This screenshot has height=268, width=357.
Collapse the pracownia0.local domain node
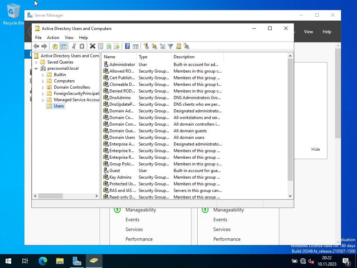click(36, 68)
